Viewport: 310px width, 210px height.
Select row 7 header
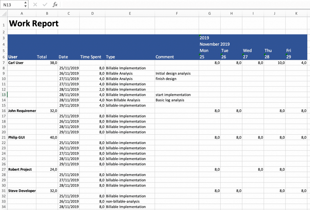[3, 63]
